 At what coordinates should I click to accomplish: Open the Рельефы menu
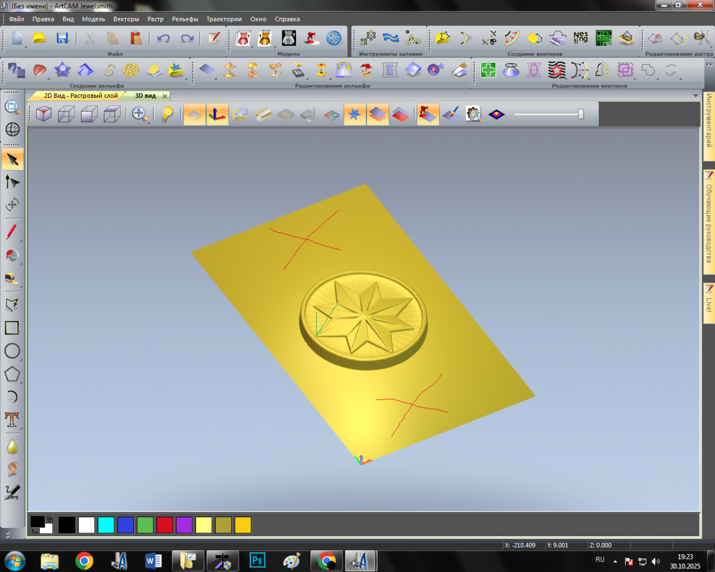click(185, 19)
